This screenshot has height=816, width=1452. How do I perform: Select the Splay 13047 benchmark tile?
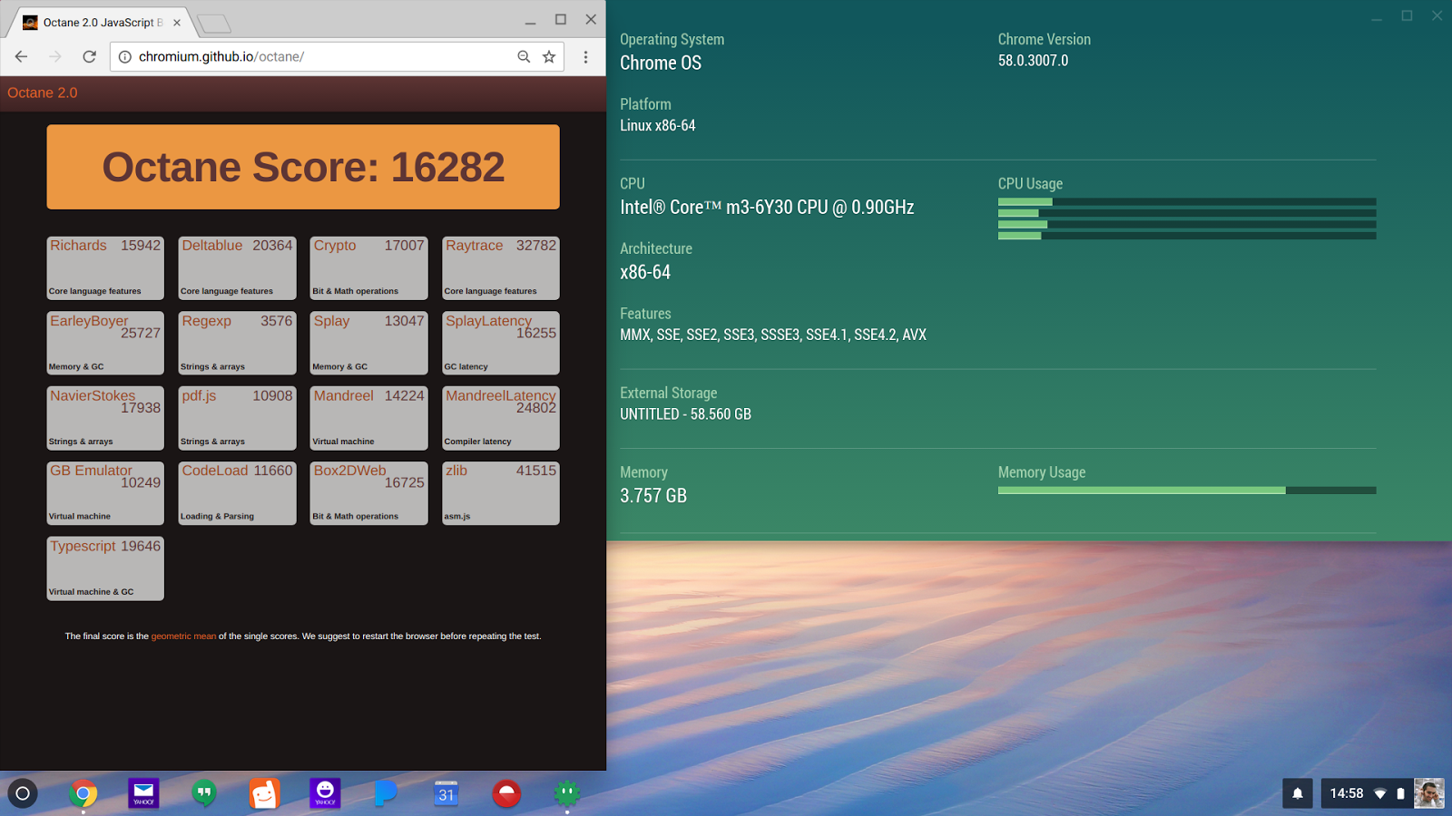point(368,344)
